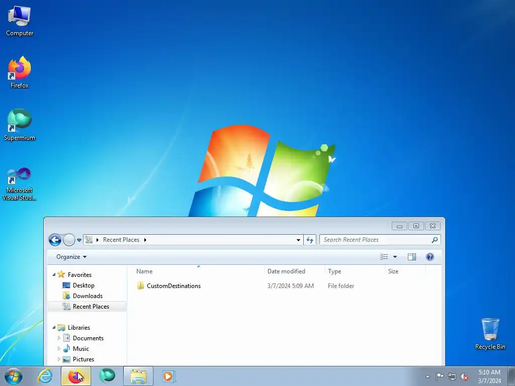Select Favorites in the navigation pane
Screen dimensions: 515x386
tap(79, 275)
